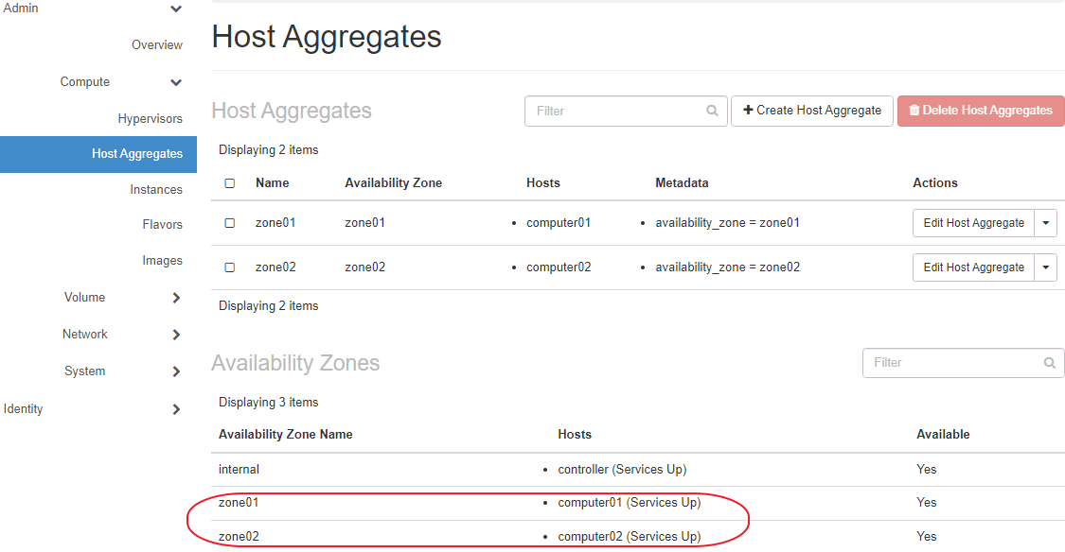
Task: Click Create Host Aggregate button
Action: point(811,111)
